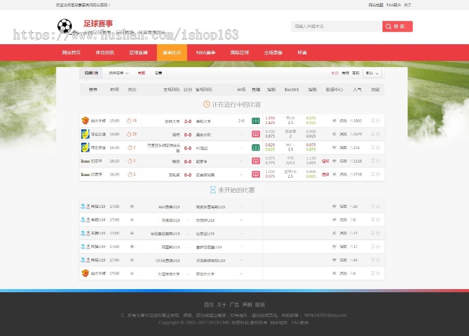Click the red 比分 filter link at top right
Screen dimensions: 469x336
point(335,73)
